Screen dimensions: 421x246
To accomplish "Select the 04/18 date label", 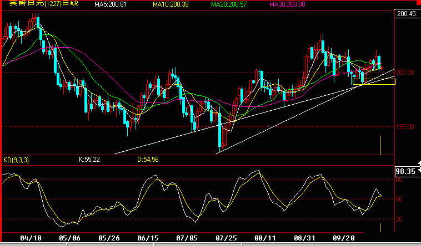I will [31, 238].
